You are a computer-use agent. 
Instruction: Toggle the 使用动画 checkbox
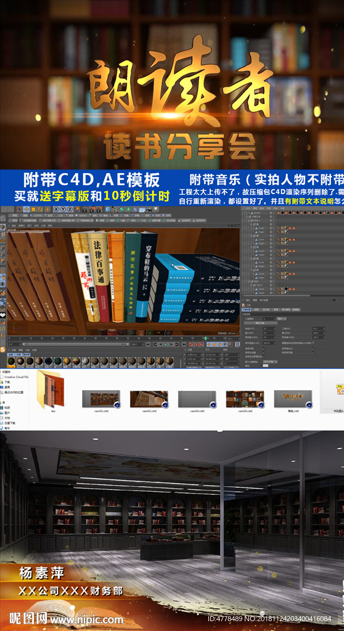coord(264,349)
